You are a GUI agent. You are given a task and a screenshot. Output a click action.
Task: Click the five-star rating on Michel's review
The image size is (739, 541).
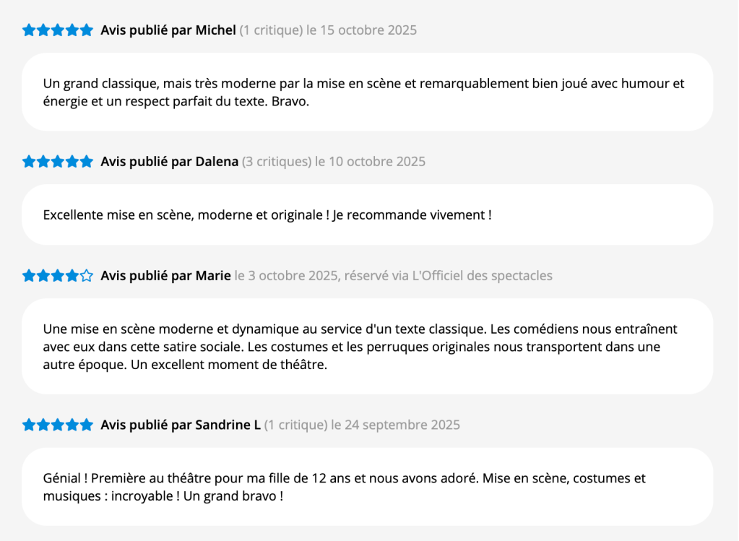58,30
